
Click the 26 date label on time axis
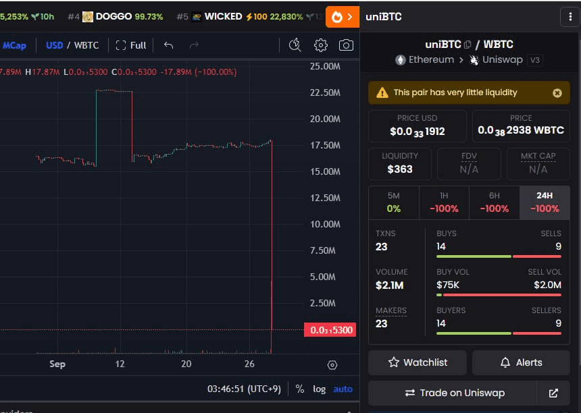249,364
